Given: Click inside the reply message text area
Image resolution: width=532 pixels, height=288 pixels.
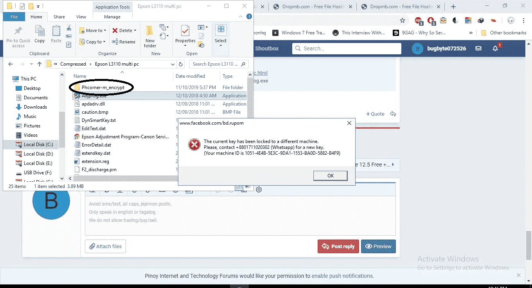Looking at the screenshot, I should (240, 216).
